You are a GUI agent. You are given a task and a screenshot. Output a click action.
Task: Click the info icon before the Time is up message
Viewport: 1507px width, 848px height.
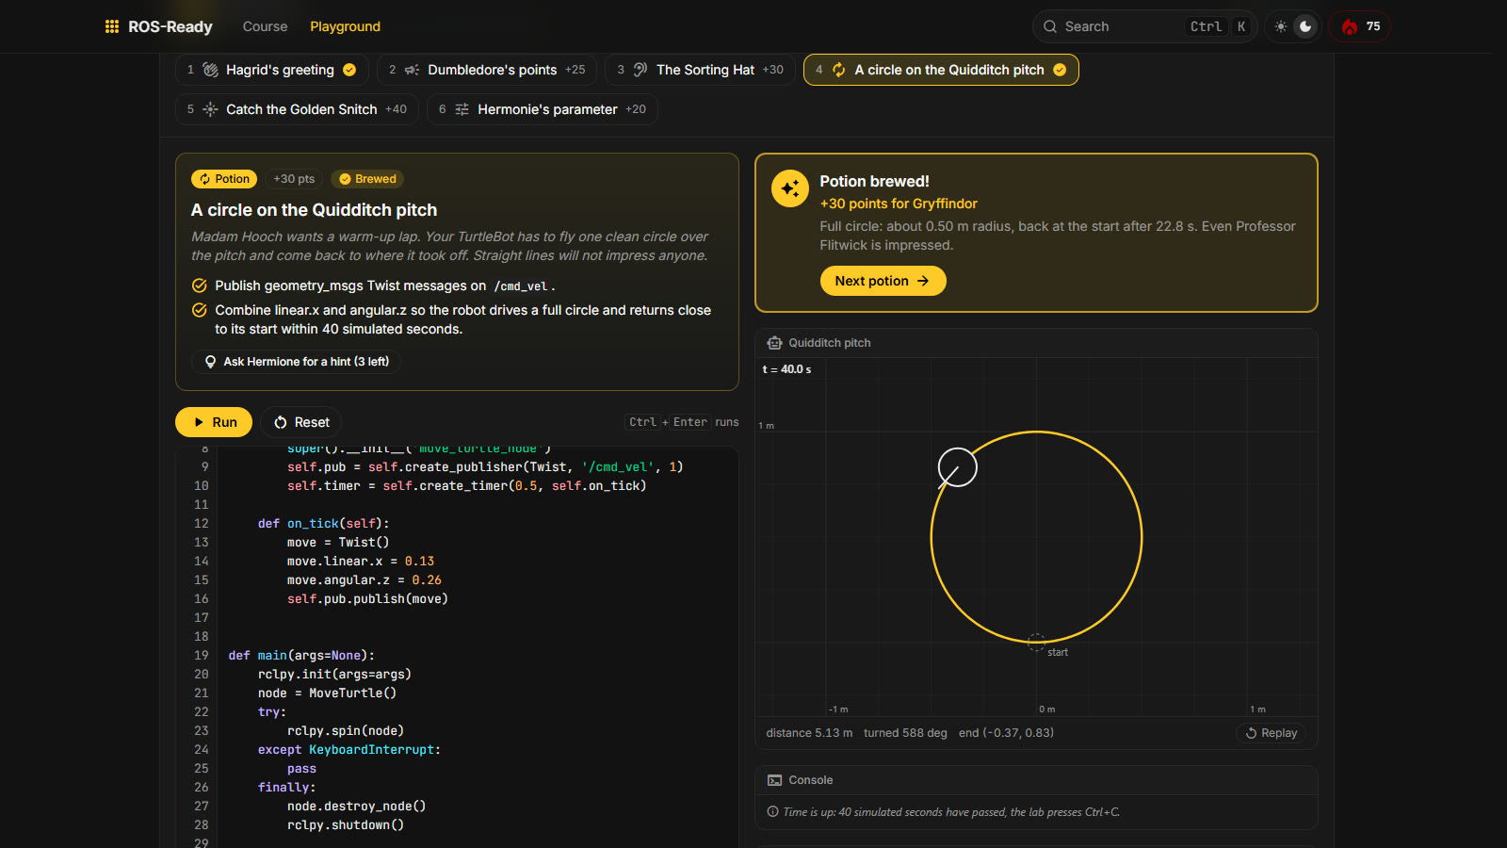773,812
